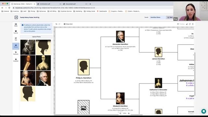The height and width of the screenshot is (117, 208).
Task: Click the browser back arrow
Action: (2, 8)
